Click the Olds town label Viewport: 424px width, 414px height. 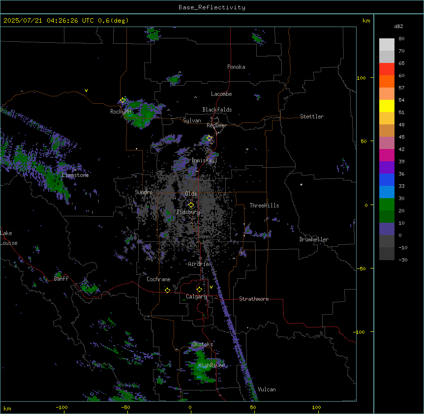tap(191, 194)
